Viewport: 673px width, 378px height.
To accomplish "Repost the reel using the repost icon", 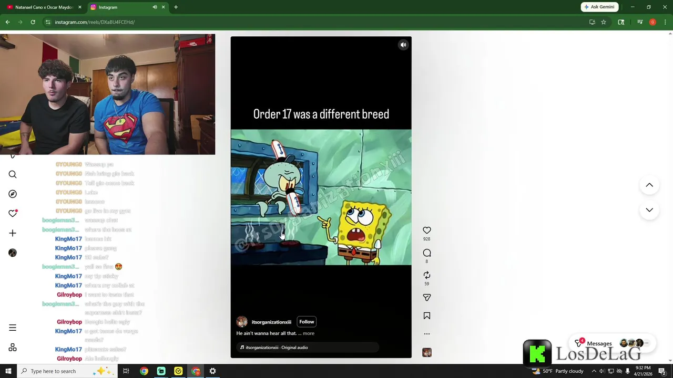I will pyautogui.click(x=427, y=275).
